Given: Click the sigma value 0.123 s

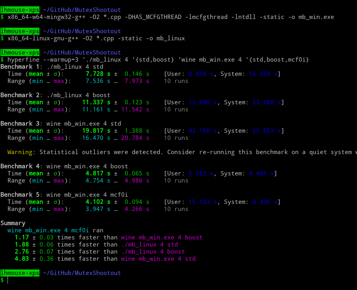Looking at the screenshot, I should [x=137, y=102].
